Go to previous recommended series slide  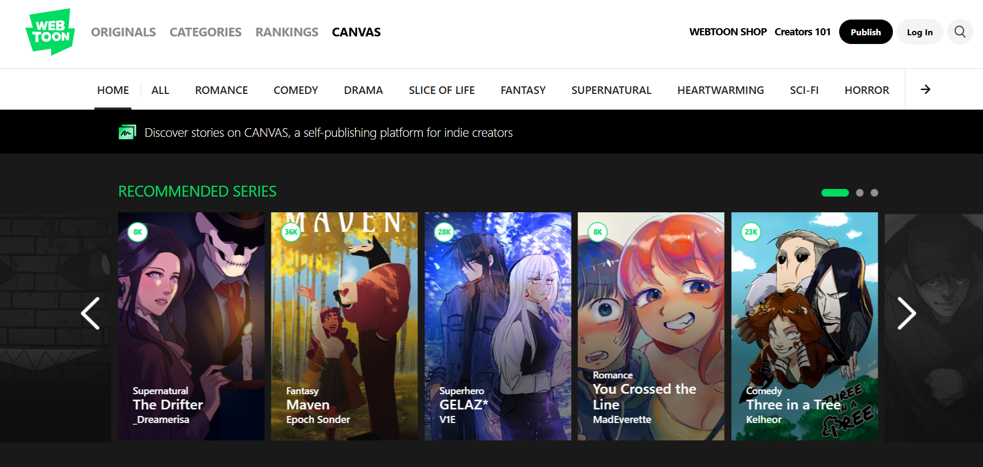(x=91, y=313)
